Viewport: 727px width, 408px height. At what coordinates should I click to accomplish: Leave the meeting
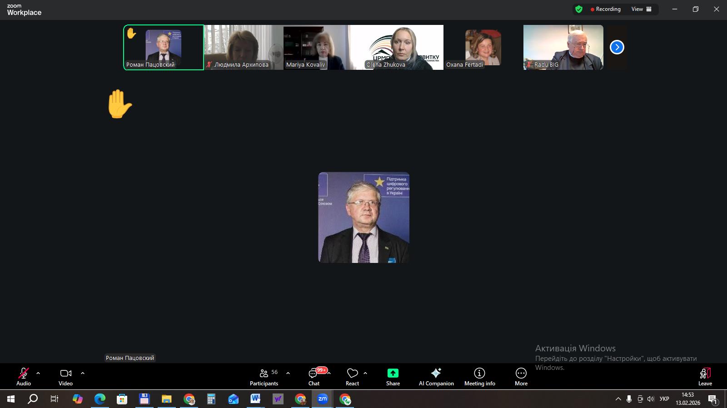point(705,376)
